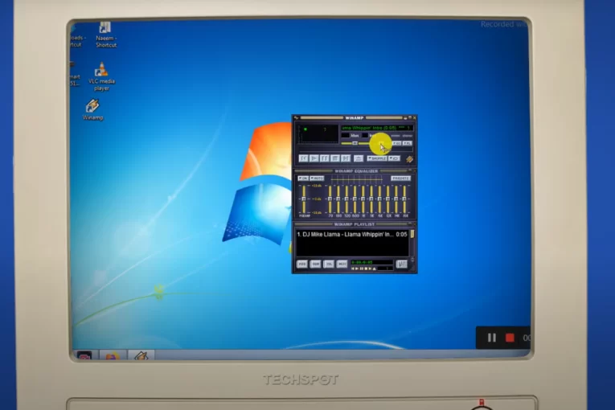Click the Winamp playlist scrollbar handle

coord(412,234)
